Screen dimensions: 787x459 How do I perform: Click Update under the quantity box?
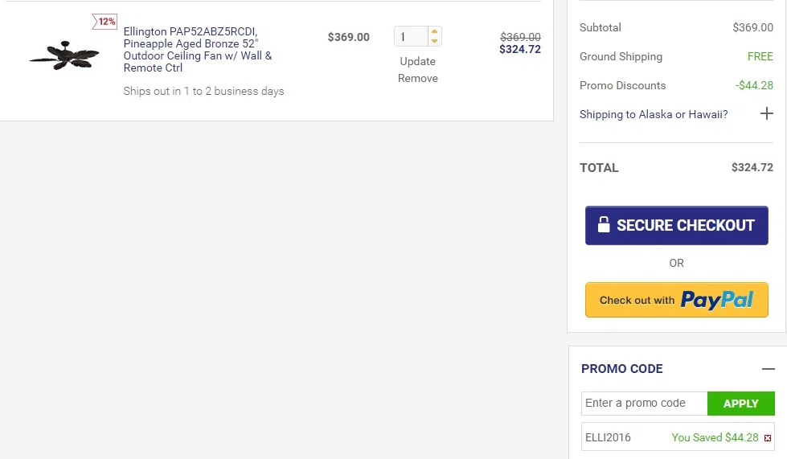pos(417,61)
